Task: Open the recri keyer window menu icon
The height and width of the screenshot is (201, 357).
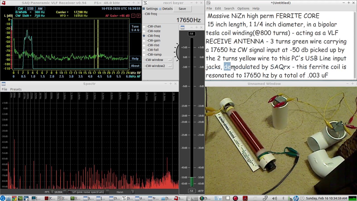Action: (145, 3)
